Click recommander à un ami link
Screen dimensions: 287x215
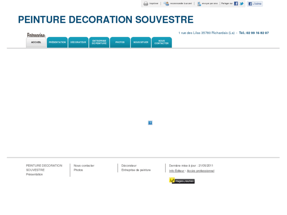[x=181, y=4]
